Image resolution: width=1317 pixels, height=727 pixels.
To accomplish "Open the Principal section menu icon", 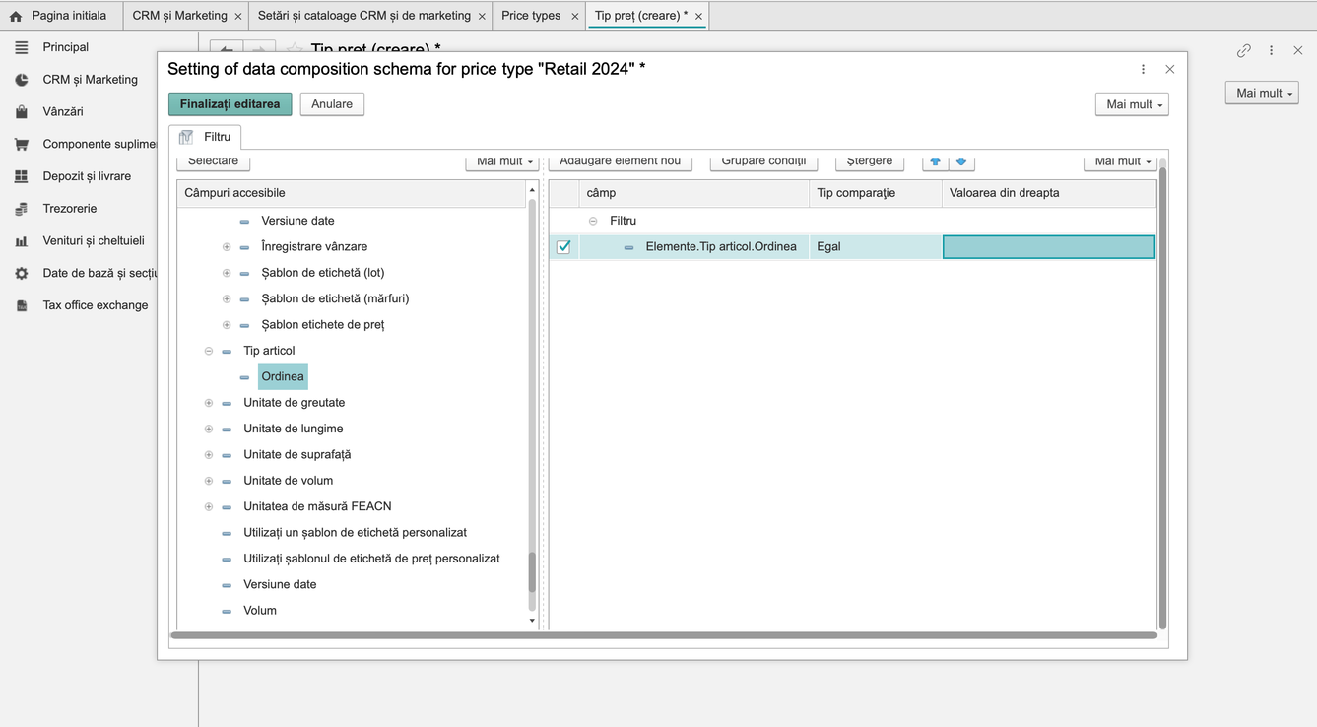I will pyautogui.click(x=21, y=47).
